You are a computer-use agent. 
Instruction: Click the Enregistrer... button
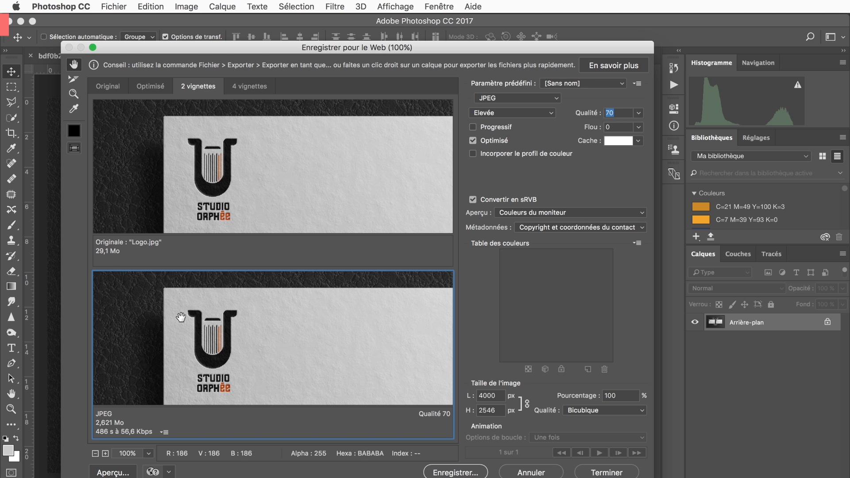click(455, 472)
